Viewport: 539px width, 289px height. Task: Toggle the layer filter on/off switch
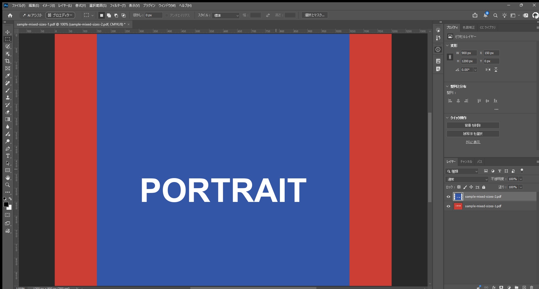coord(522,171)
